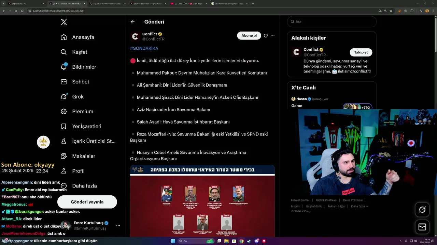Open the floating messages envelope button

[422, 227]
